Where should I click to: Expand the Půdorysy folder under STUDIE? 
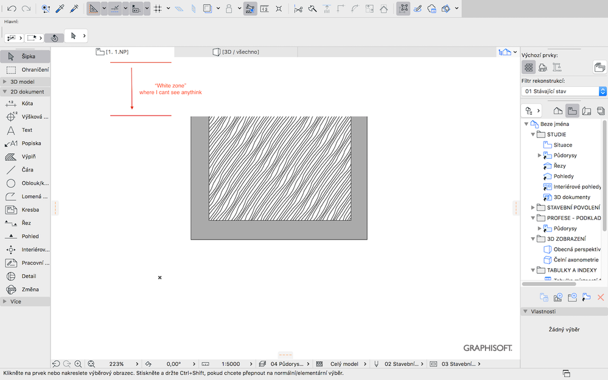click(x=538, y=155)
